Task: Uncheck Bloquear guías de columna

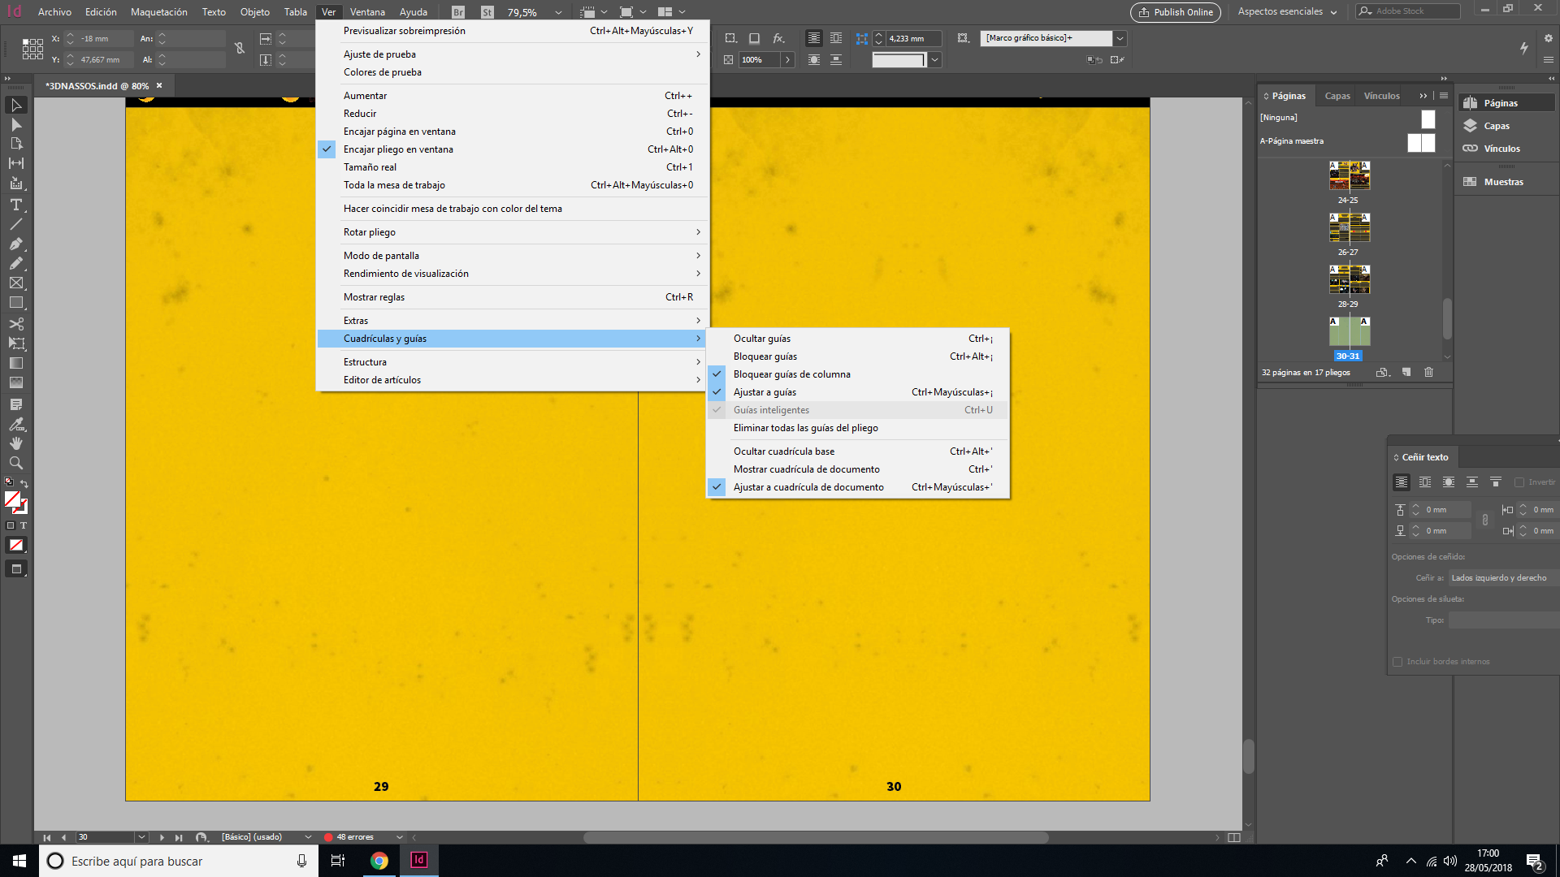Action: 791,374
